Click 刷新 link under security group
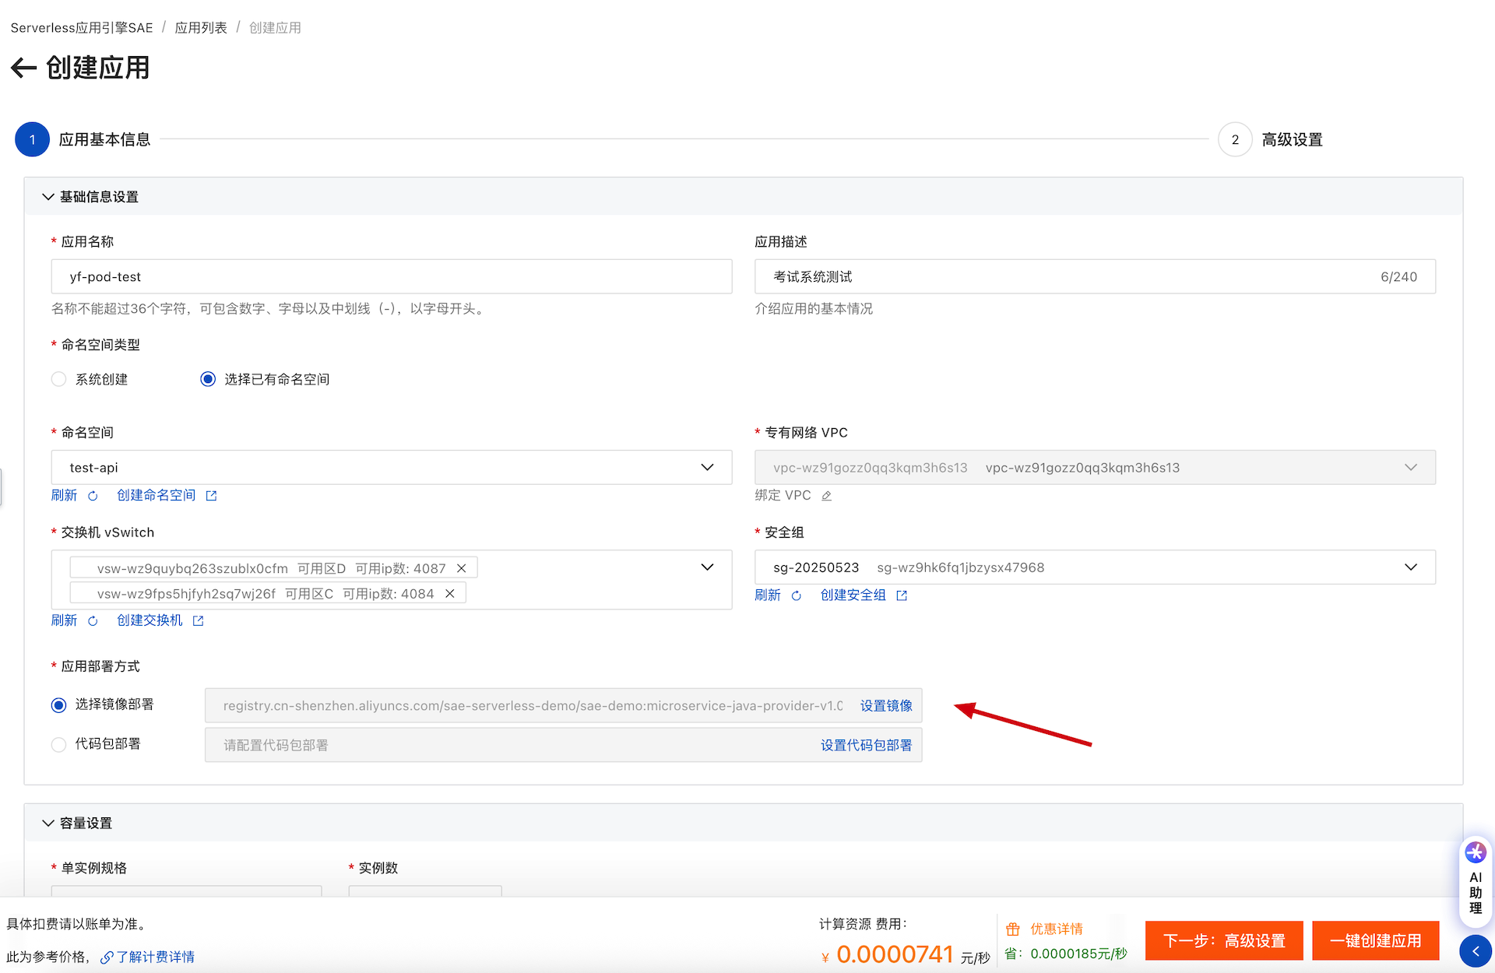This screenshot has height=973, width=1495. (768, 595)
